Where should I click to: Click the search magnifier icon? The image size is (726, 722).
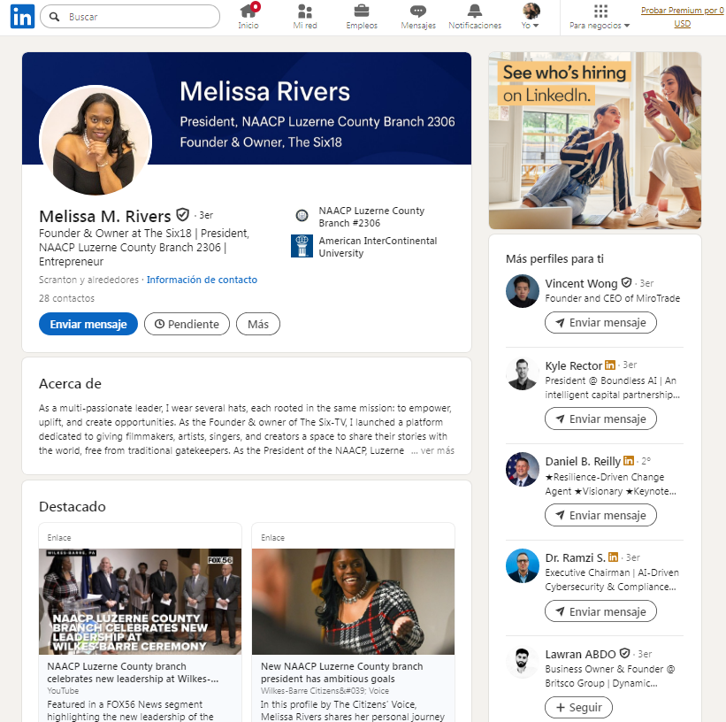tap(54, 17)
